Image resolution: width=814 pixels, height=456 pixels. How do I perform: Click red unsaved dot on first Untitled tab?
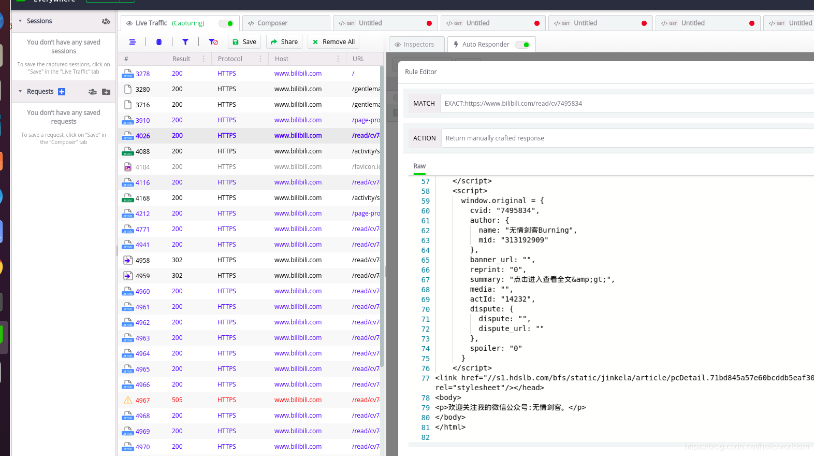[x=429, y=23]
